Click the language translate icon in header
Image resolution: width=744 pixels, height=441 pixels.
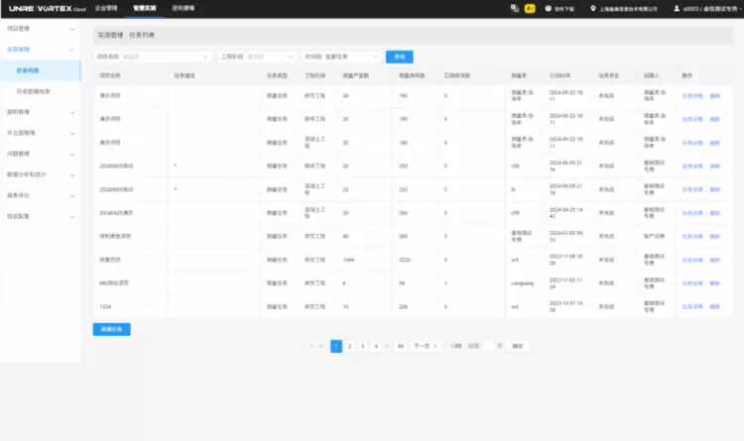514,7
